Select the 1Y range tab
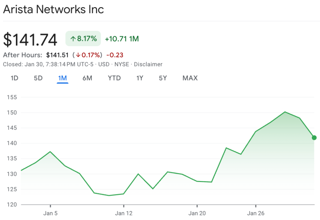Viewport: 320px width, 220px height. [x=140, y=78]
